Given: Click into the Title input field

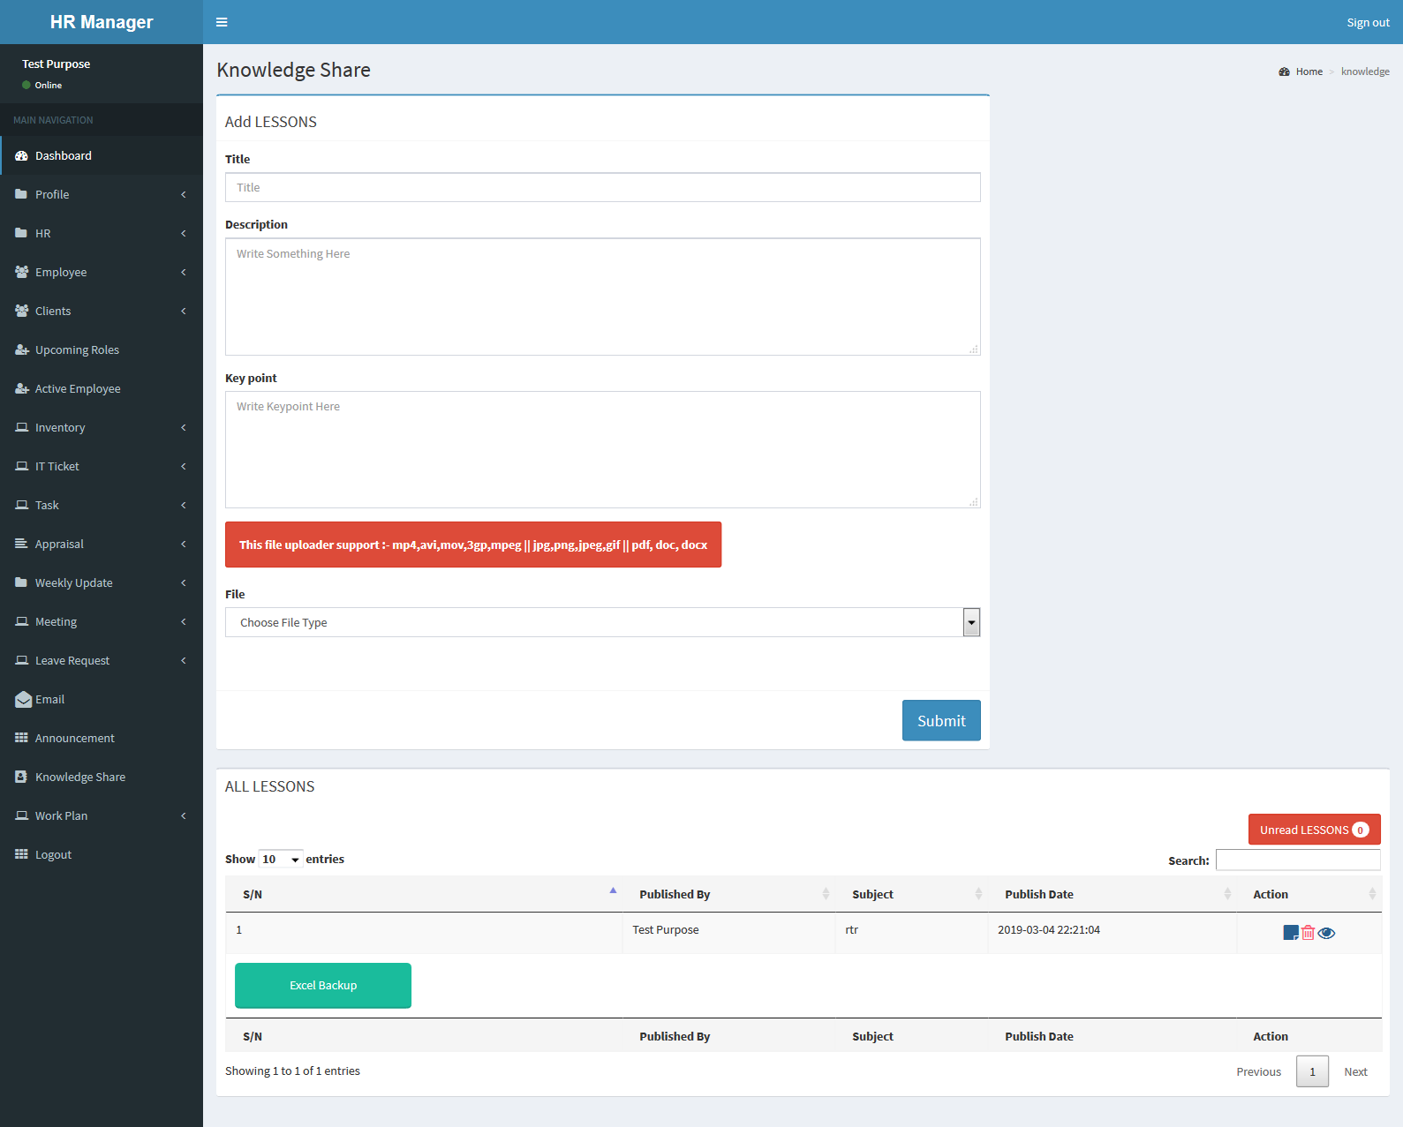Looking at the screenshot, I should [x=602, y=187].
